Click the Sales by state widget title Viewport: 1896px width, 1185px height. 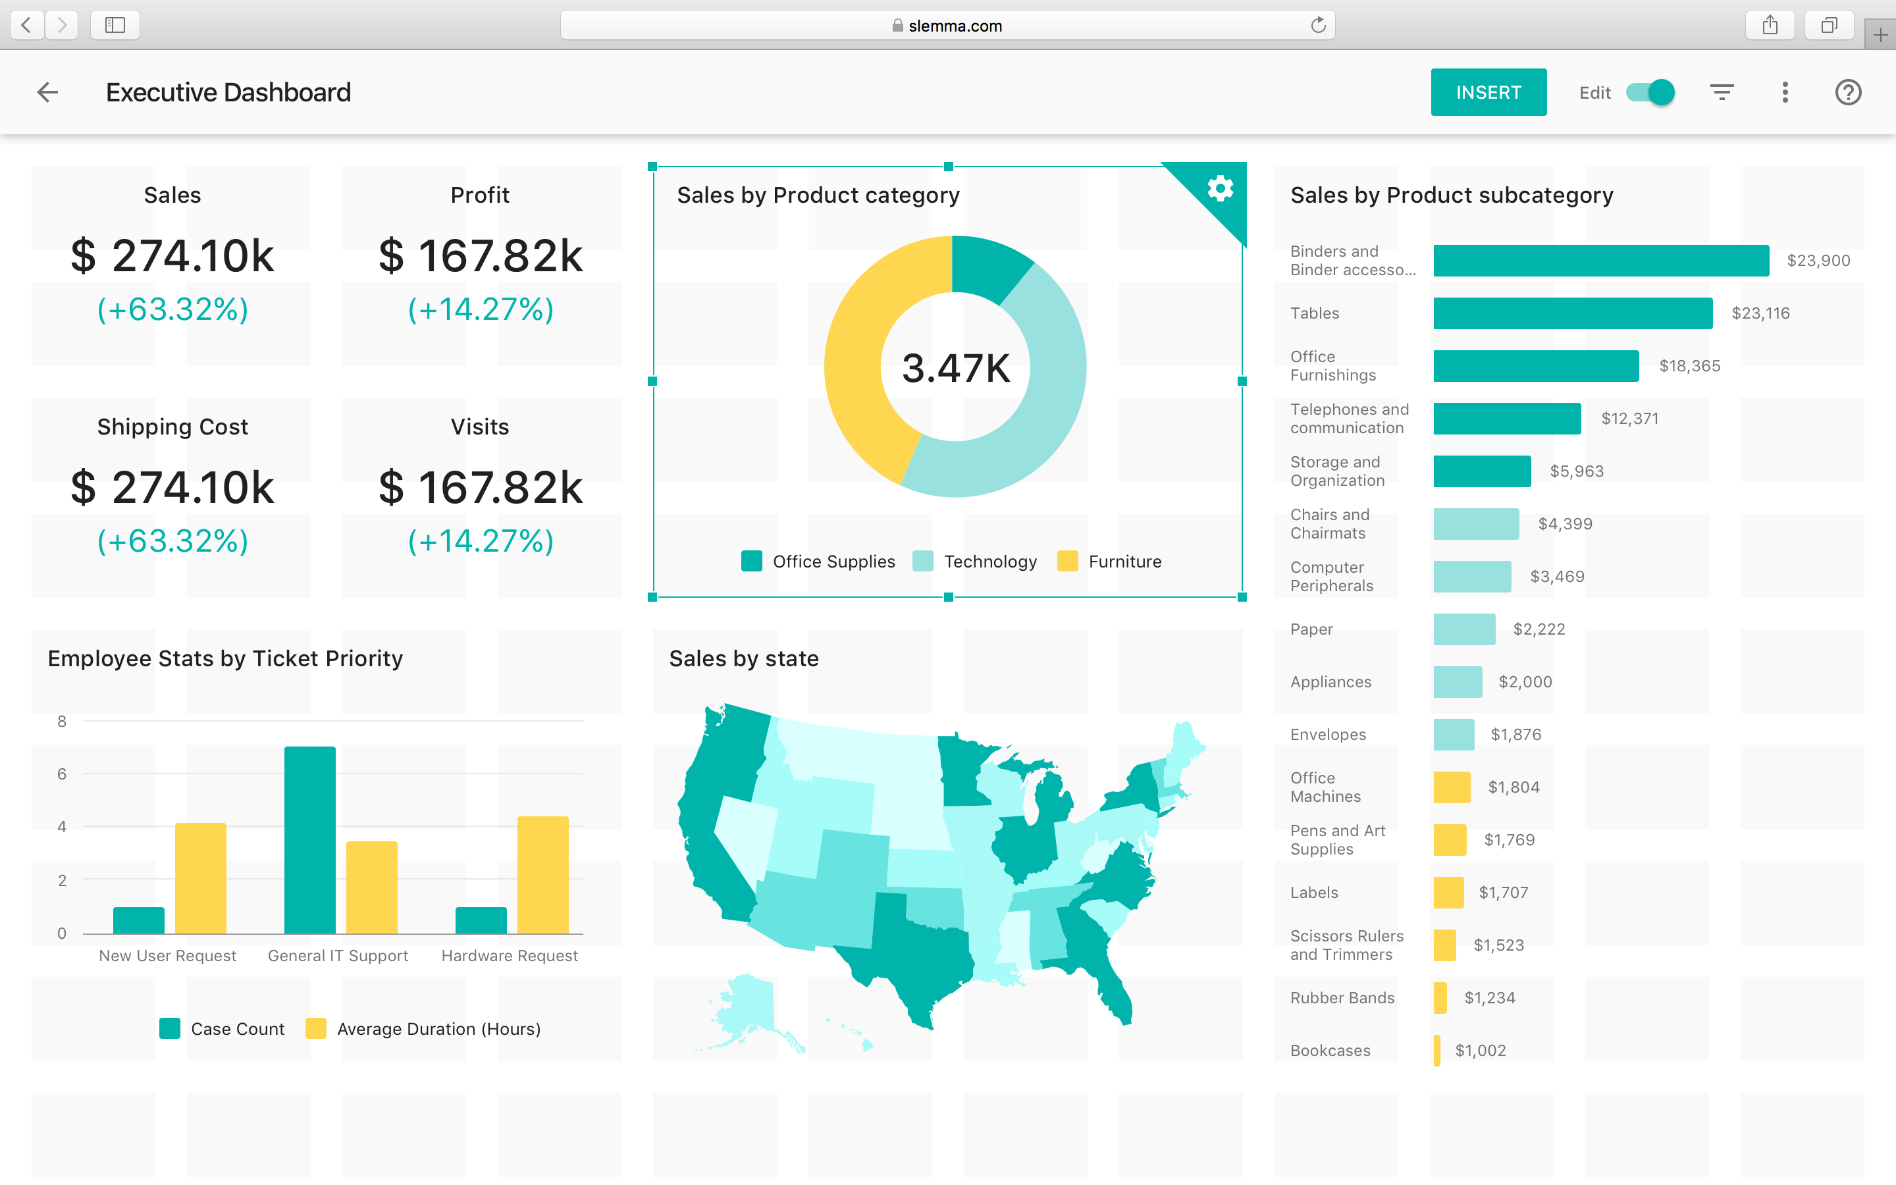coord(743,658)
